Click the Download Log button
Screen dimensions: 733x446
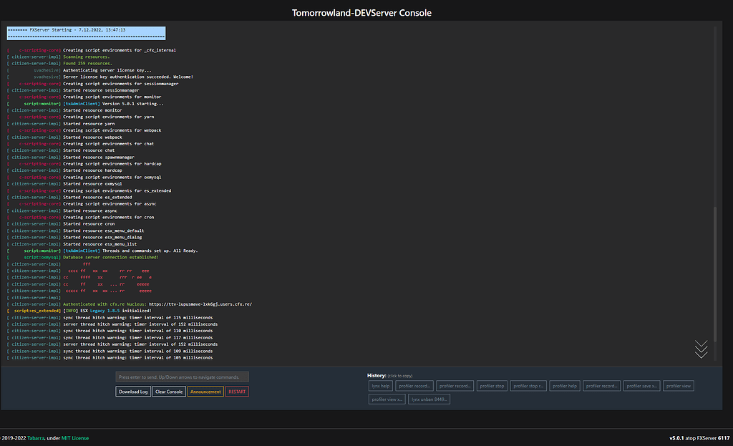pyautogui.click(x=133, y=392)
